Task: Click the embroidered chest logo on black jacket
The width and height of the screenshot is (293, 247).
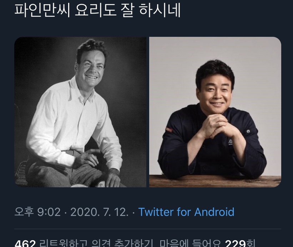Action: coord(231,142)
